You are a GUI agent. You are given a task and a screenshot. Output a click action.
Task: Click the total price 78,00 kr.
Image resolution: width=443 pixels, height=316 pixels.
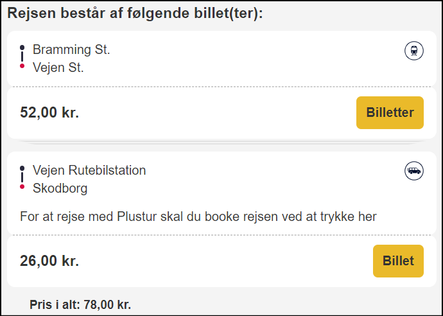pyautogui.click(x=80, y=304)
